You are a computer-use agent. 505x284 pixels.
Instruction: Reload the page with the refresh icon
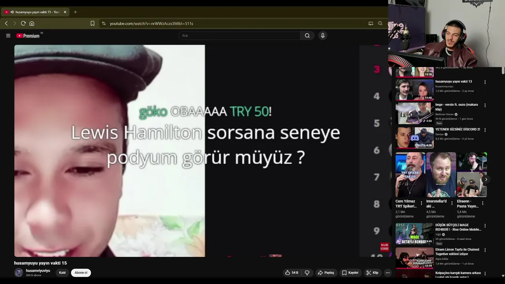[x=23, y=23]
